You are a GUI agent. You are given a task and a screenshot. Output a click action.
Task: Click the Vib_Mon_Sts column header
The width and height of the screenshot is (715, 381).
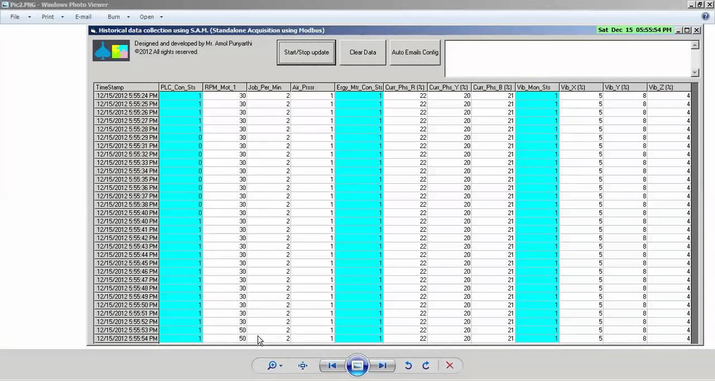pos(537,87)
